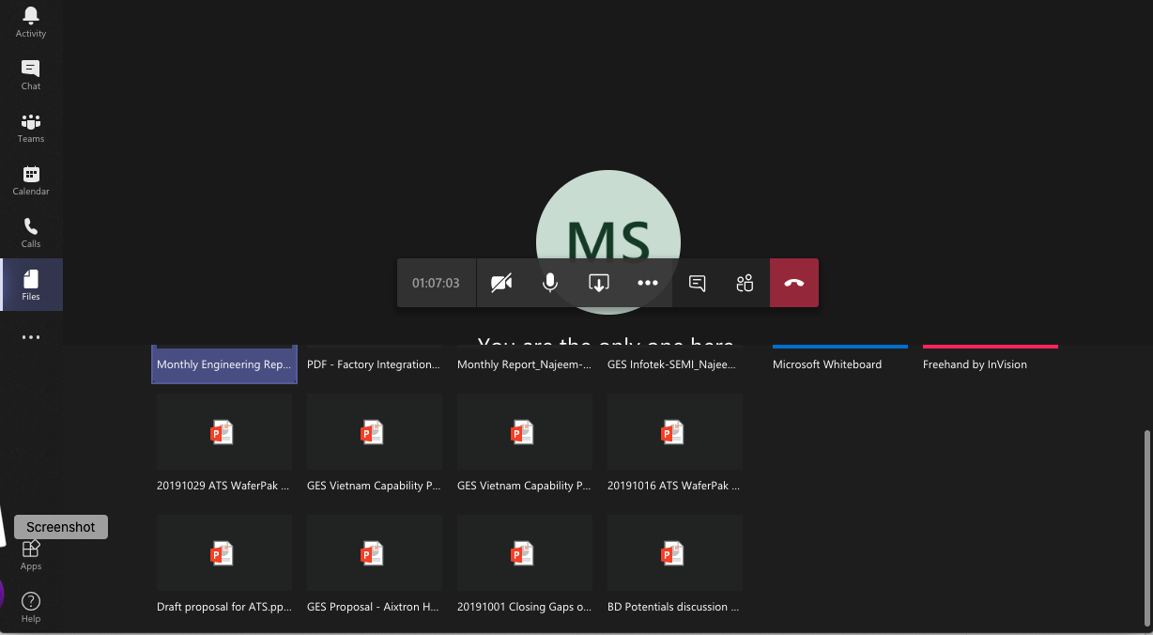Image resolution: width=1153 pixels, height=635 pixels.
Task: Turn on the camera
Action: click(501, 283)
